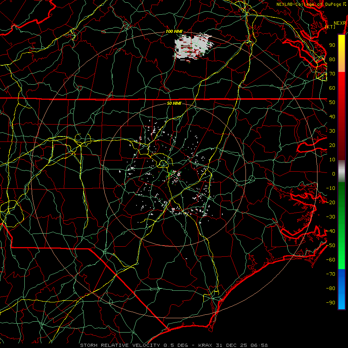
Task: Click the 50 value on the velocity scale
Action: pos(332,102)
